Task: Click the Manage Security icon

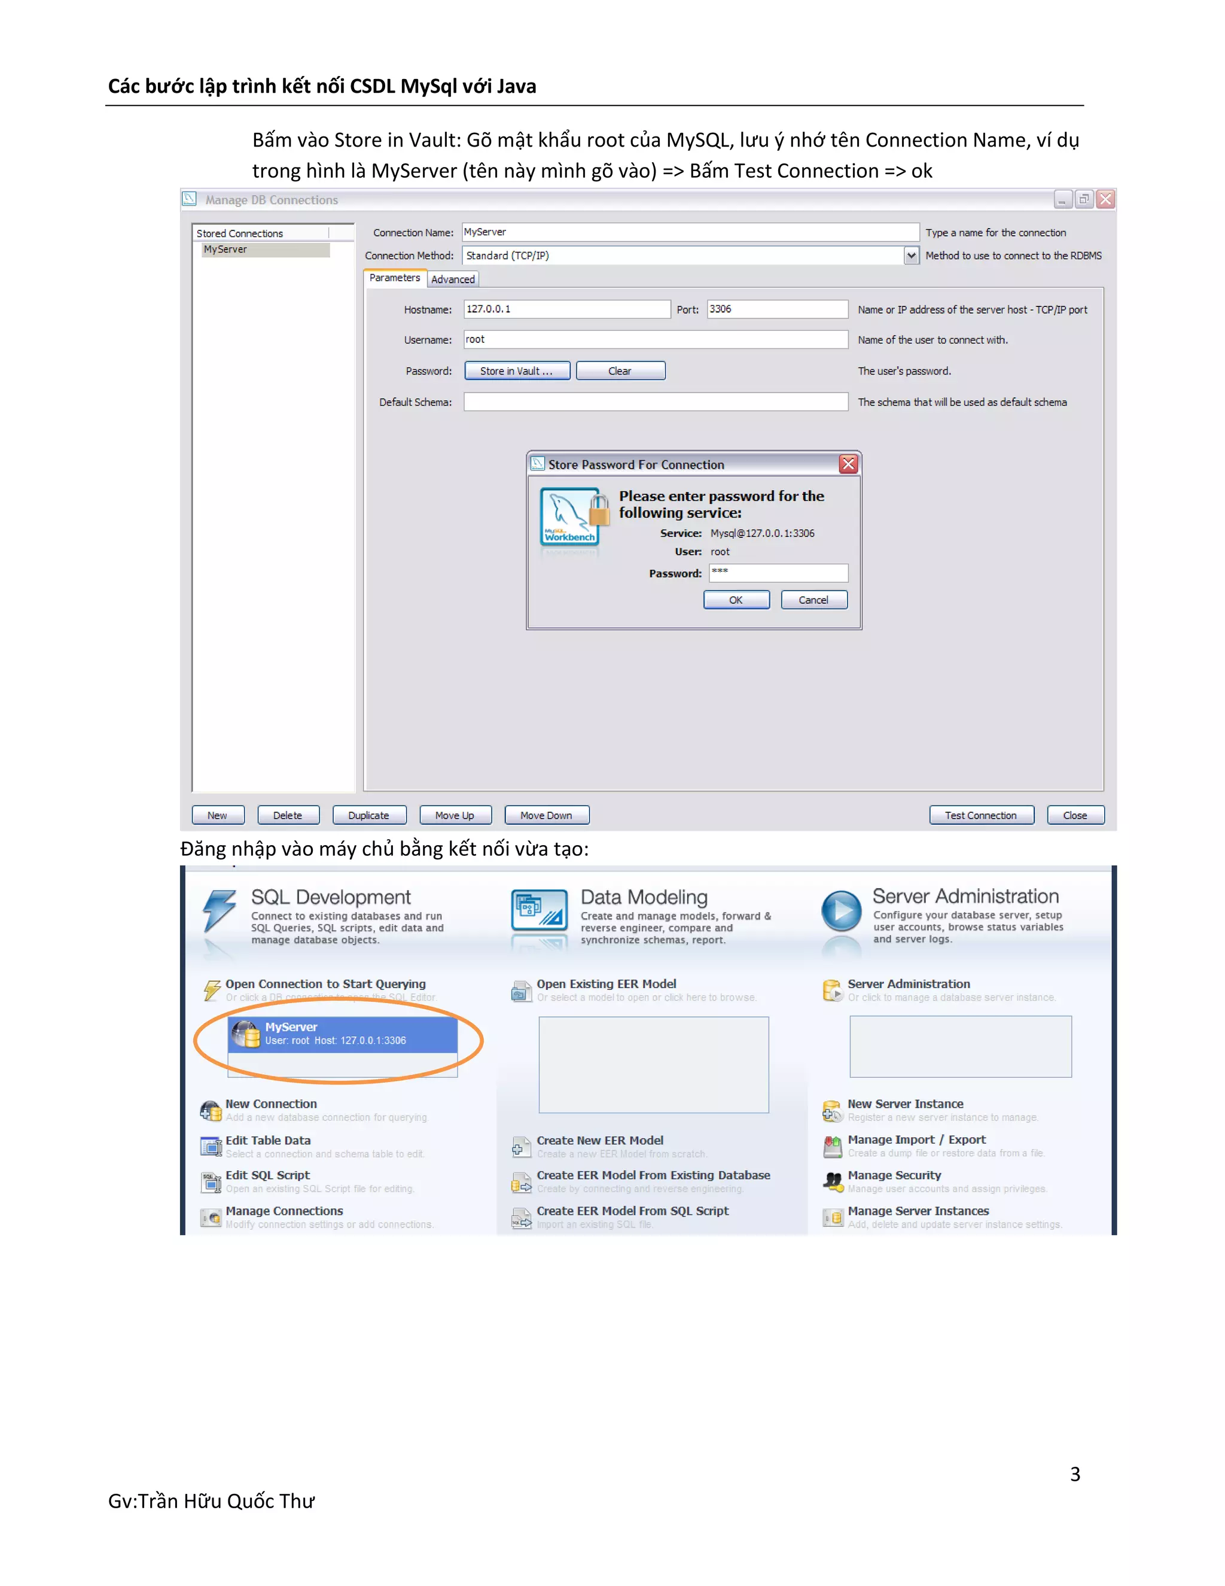Action: 833,1181
